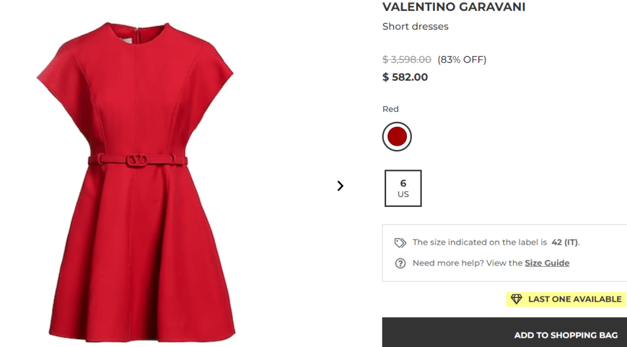This screenshot has width=627, height=347.
Task: Click the crossed-out $3,598.00 original price
Action: click(407, 59)
